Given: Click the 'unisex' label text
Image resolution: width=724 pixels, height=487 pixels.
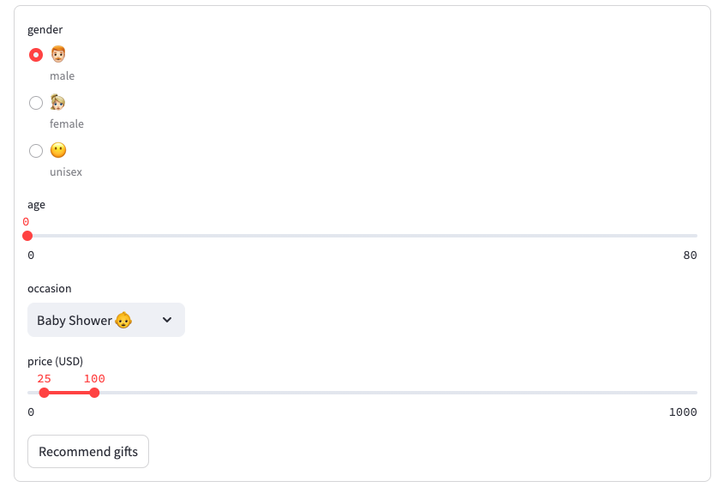Looking at the screenshot, I should point(66,171).
